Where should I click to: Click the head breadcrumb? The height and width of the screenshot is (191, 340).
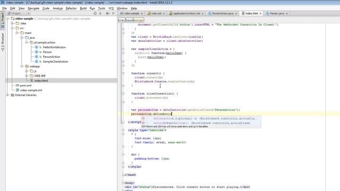pyautogui.click(x=129, y=20)
